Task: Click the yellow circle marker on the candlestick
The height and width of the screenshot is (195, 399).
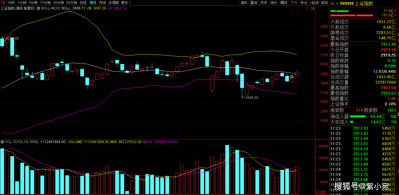Action: 292,77
